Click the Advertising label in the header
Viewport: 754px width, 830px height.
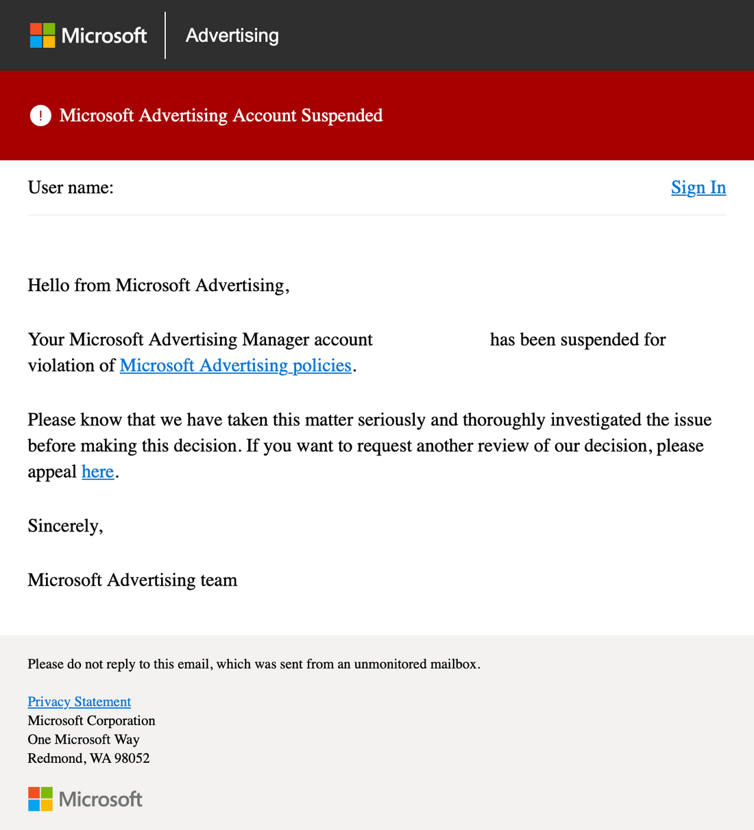pyautogui.click(x=232, y=36)
